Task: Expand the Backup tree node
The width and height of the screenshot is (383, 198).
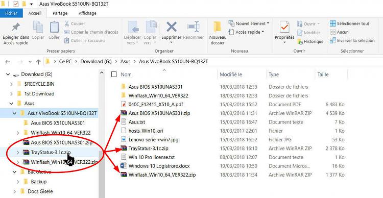Action: coord(18,182)
